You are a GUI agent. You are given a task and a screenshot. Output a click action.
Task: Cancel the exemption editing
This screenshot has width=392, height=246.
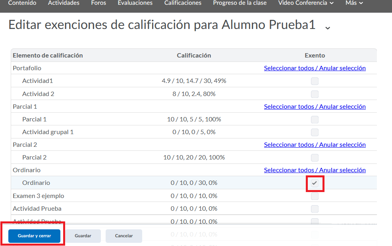point(124,236)
